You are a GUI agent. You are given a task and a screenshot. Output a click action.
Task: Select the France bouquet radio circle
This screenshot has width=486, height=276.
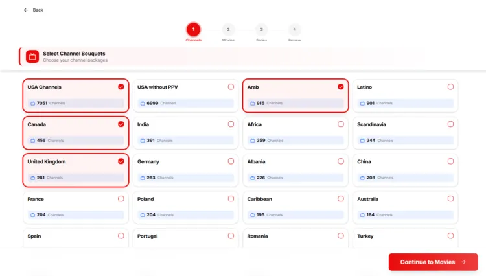pyautogui.click(x=121, y=199)
